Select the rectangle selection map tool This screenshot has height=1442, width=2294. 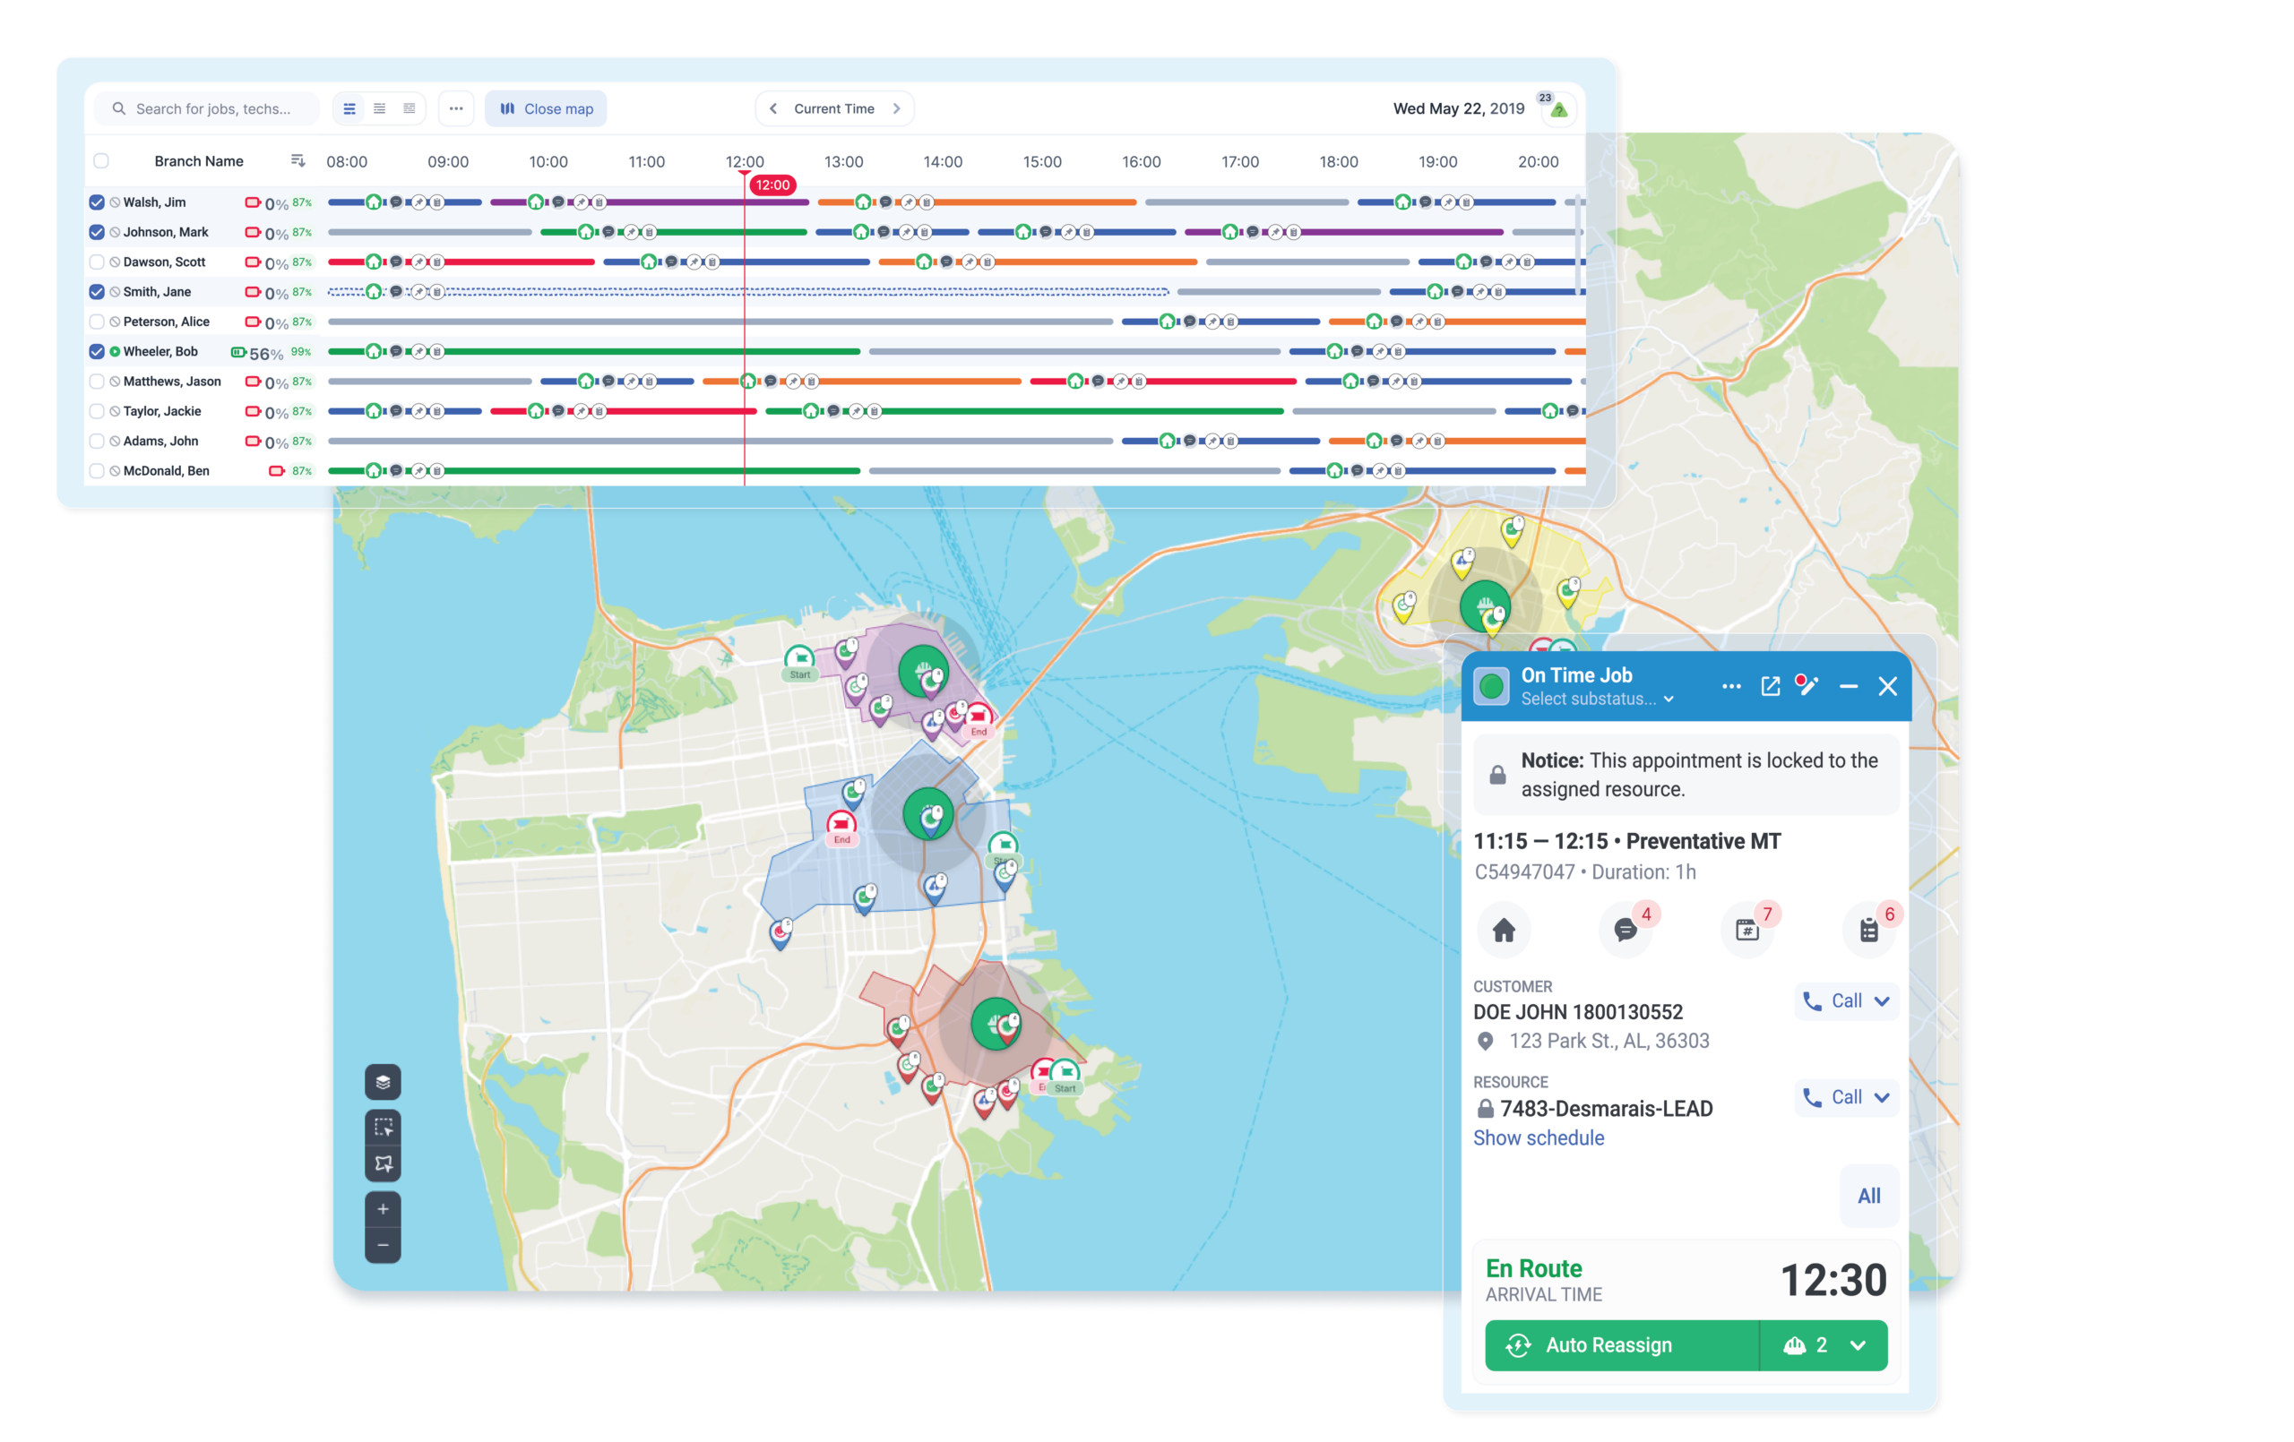(x=383, y=1127)
